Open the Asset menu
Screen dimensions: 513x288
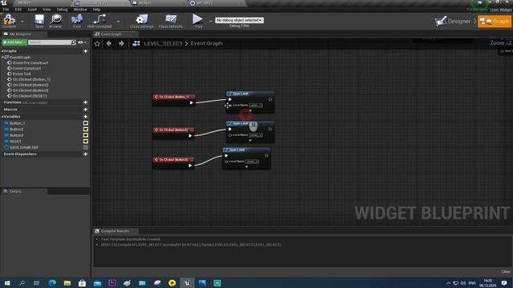pos(32,10)
